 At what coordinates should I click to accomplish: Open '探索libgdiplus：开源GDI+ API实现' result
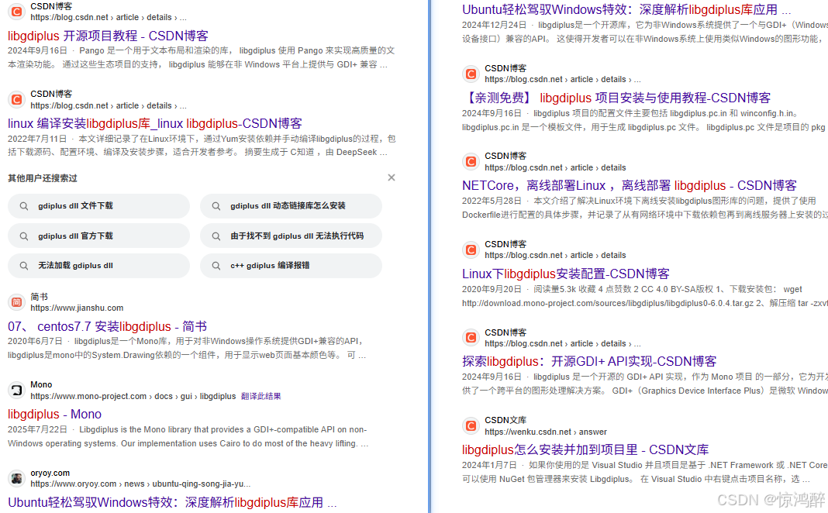pyautogui.click(x=589, y=362)
